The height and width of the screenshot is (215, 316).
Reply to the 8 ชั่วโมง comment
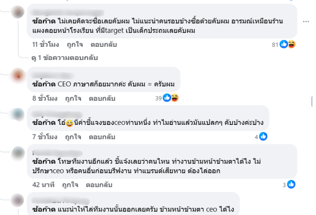(102, 98)
